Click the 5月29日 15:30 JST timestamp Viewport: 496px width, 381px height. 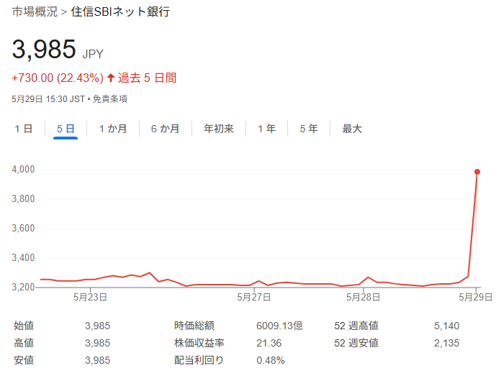[x=48, y=99]
